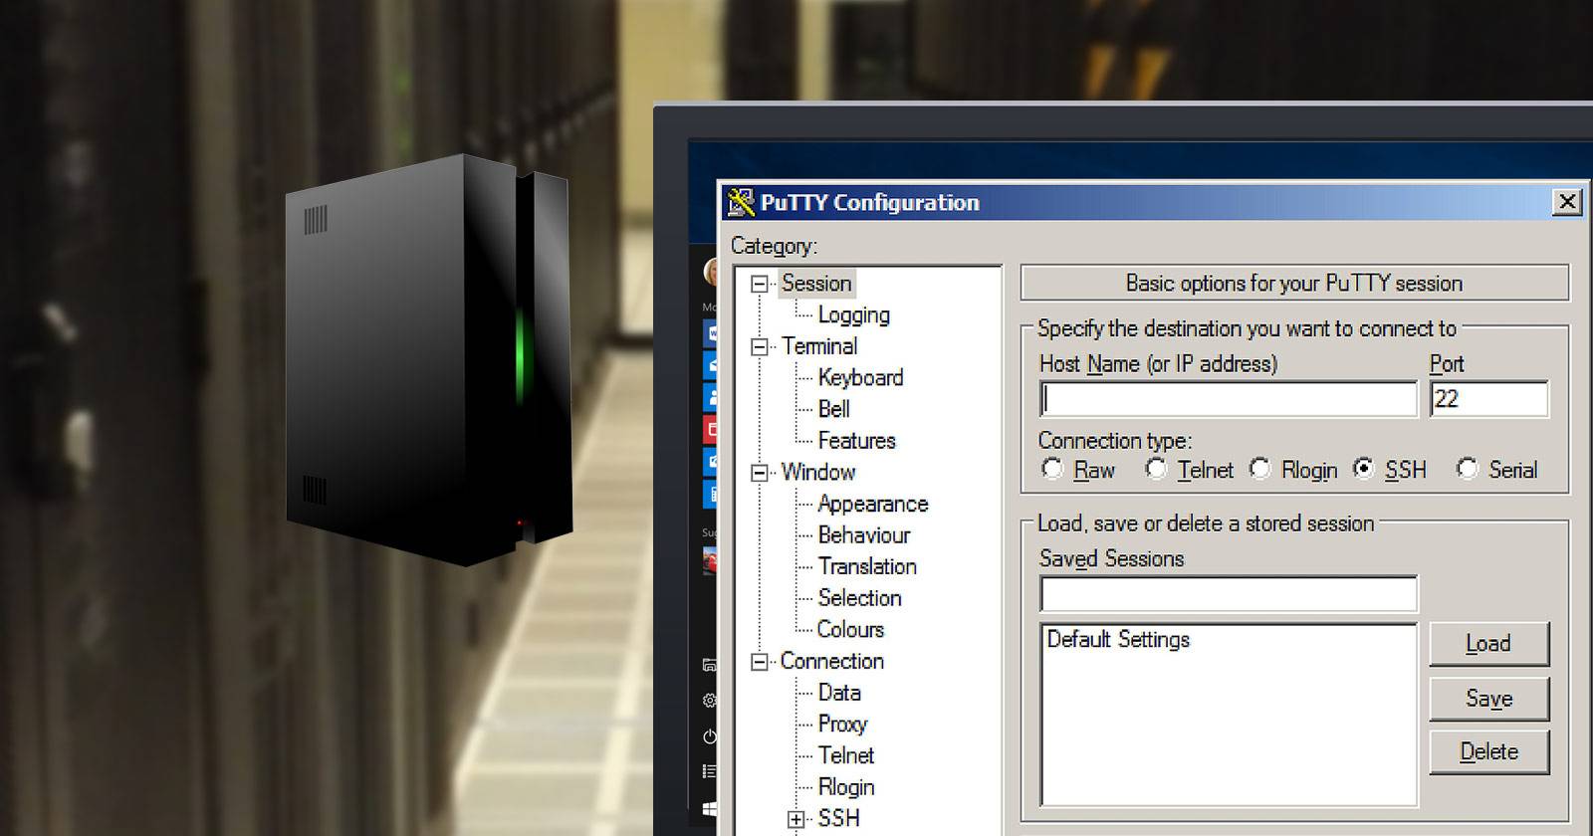The image size is (1593, 836).
Task: Click the Power icon in Start menu
Action: 709,736
